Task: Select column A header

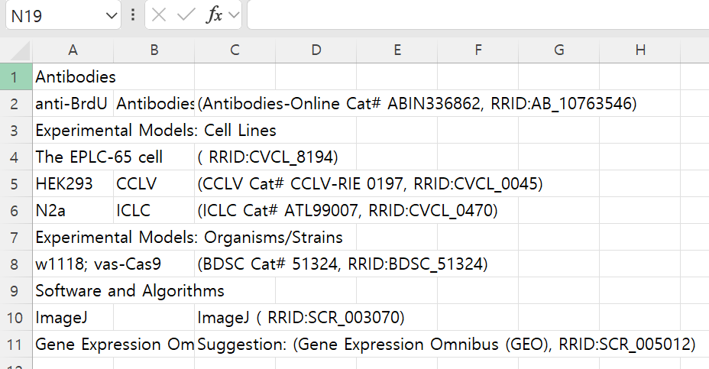Action: pos(73,50)
